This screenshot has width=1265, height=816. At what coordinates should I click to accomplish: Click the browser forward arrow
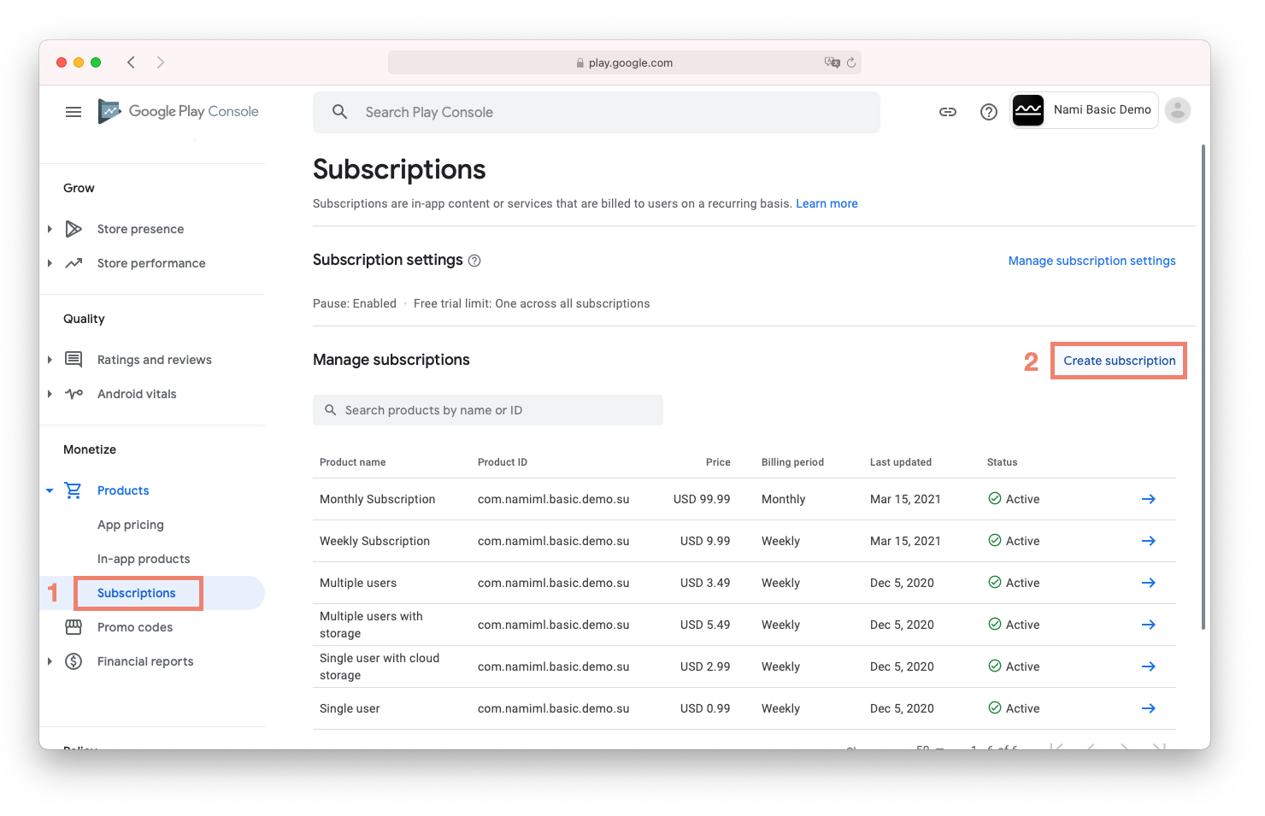click(x=161, y=62)
